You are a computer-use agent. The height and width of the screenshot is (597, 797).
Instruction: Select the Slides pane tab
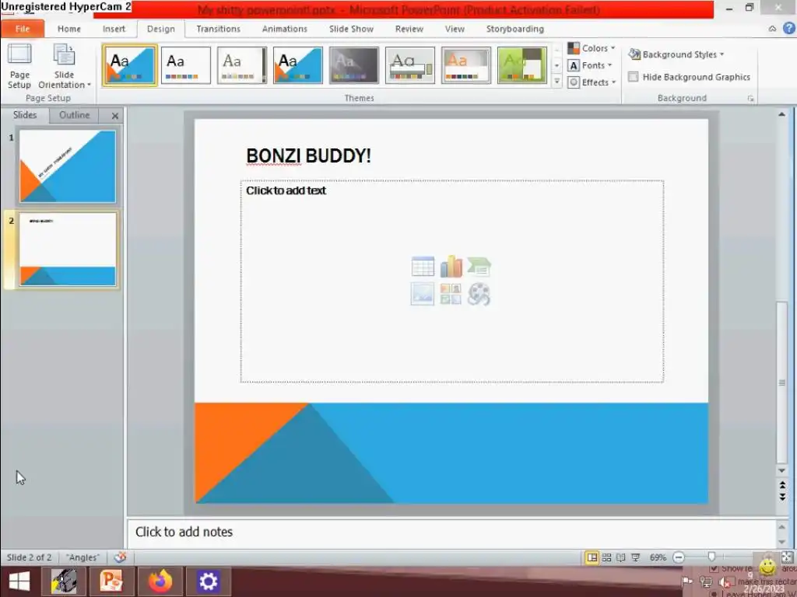25,115
